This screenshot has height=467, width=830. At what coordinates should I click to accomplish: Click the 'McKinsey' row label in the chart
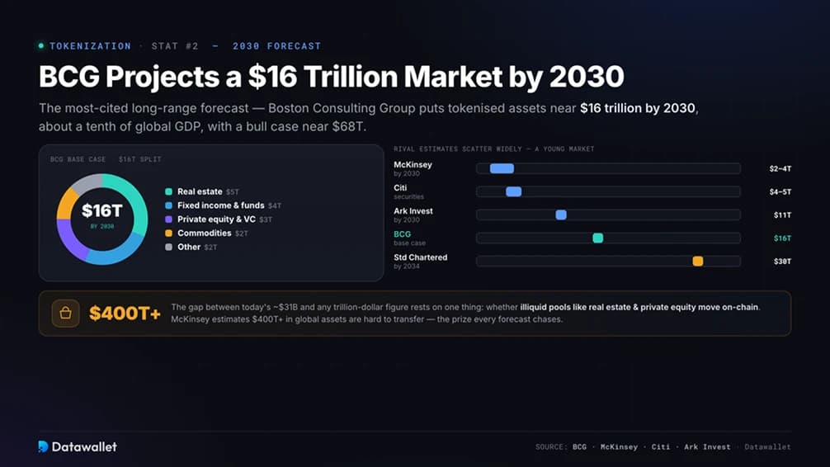413,165
